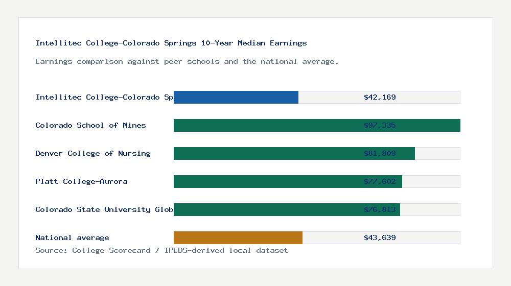Click the $43,639 value

coord(380,238)
